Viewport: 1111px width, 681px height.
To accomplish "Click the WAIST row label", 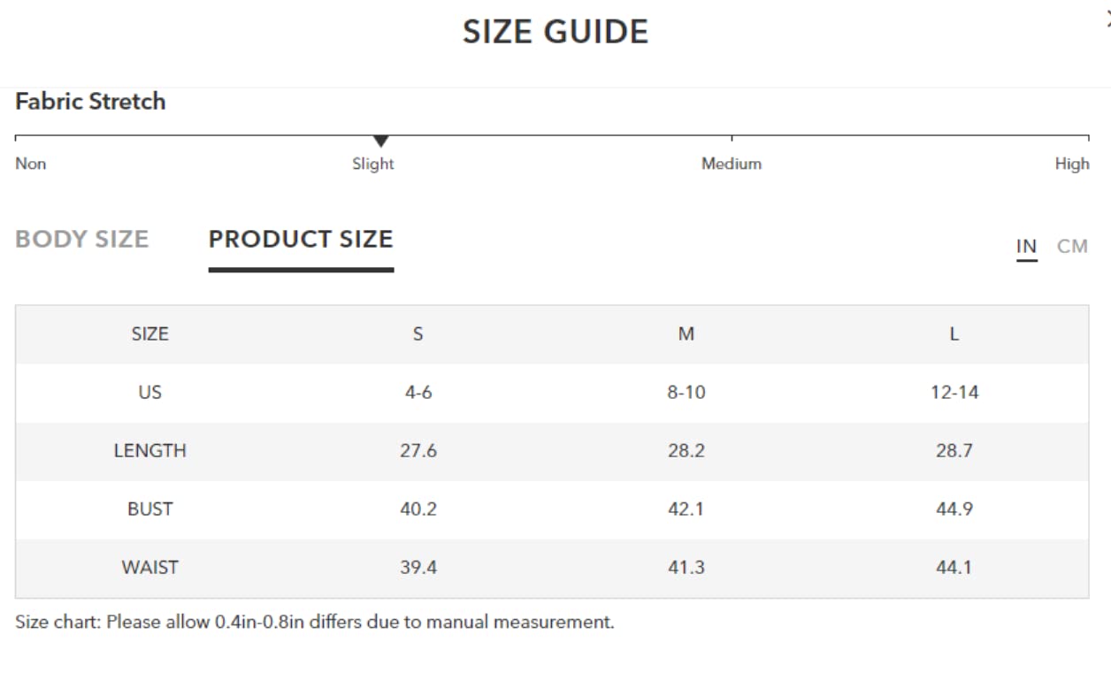I will (150, 568).
